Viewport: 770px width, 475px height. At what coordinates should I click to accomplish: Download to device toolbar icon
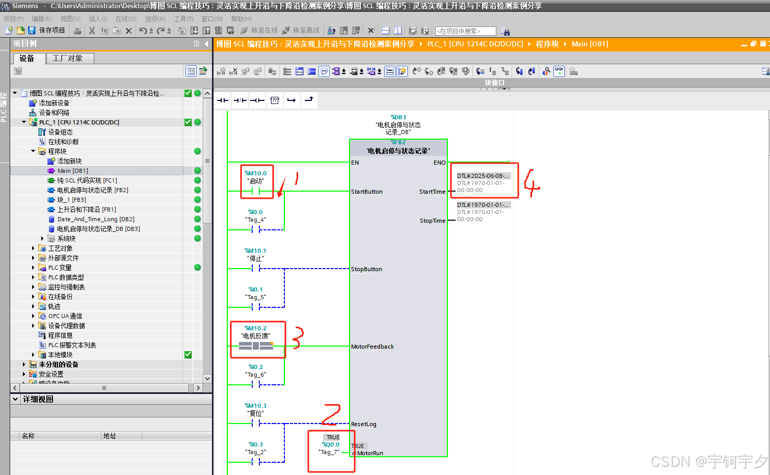(x=194, y=31)
